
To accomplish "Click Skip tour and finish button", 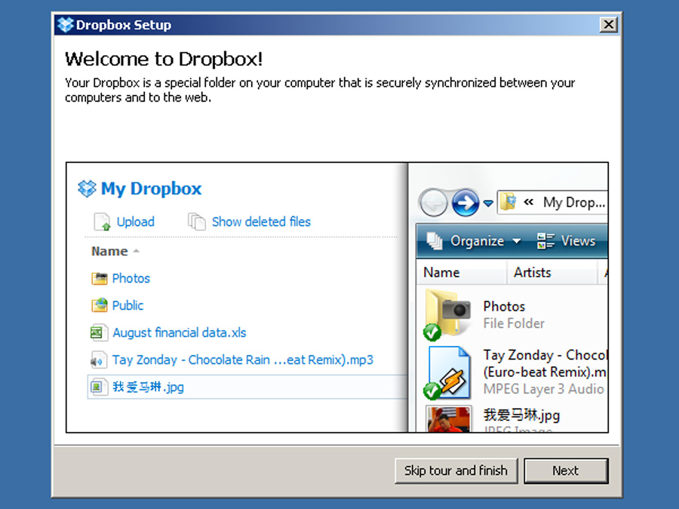I will click(456, 471).
